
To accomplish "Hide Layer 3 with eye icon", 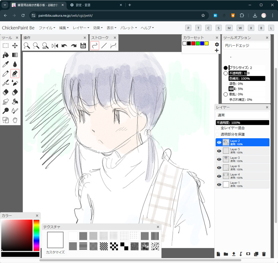I will 219,159.
